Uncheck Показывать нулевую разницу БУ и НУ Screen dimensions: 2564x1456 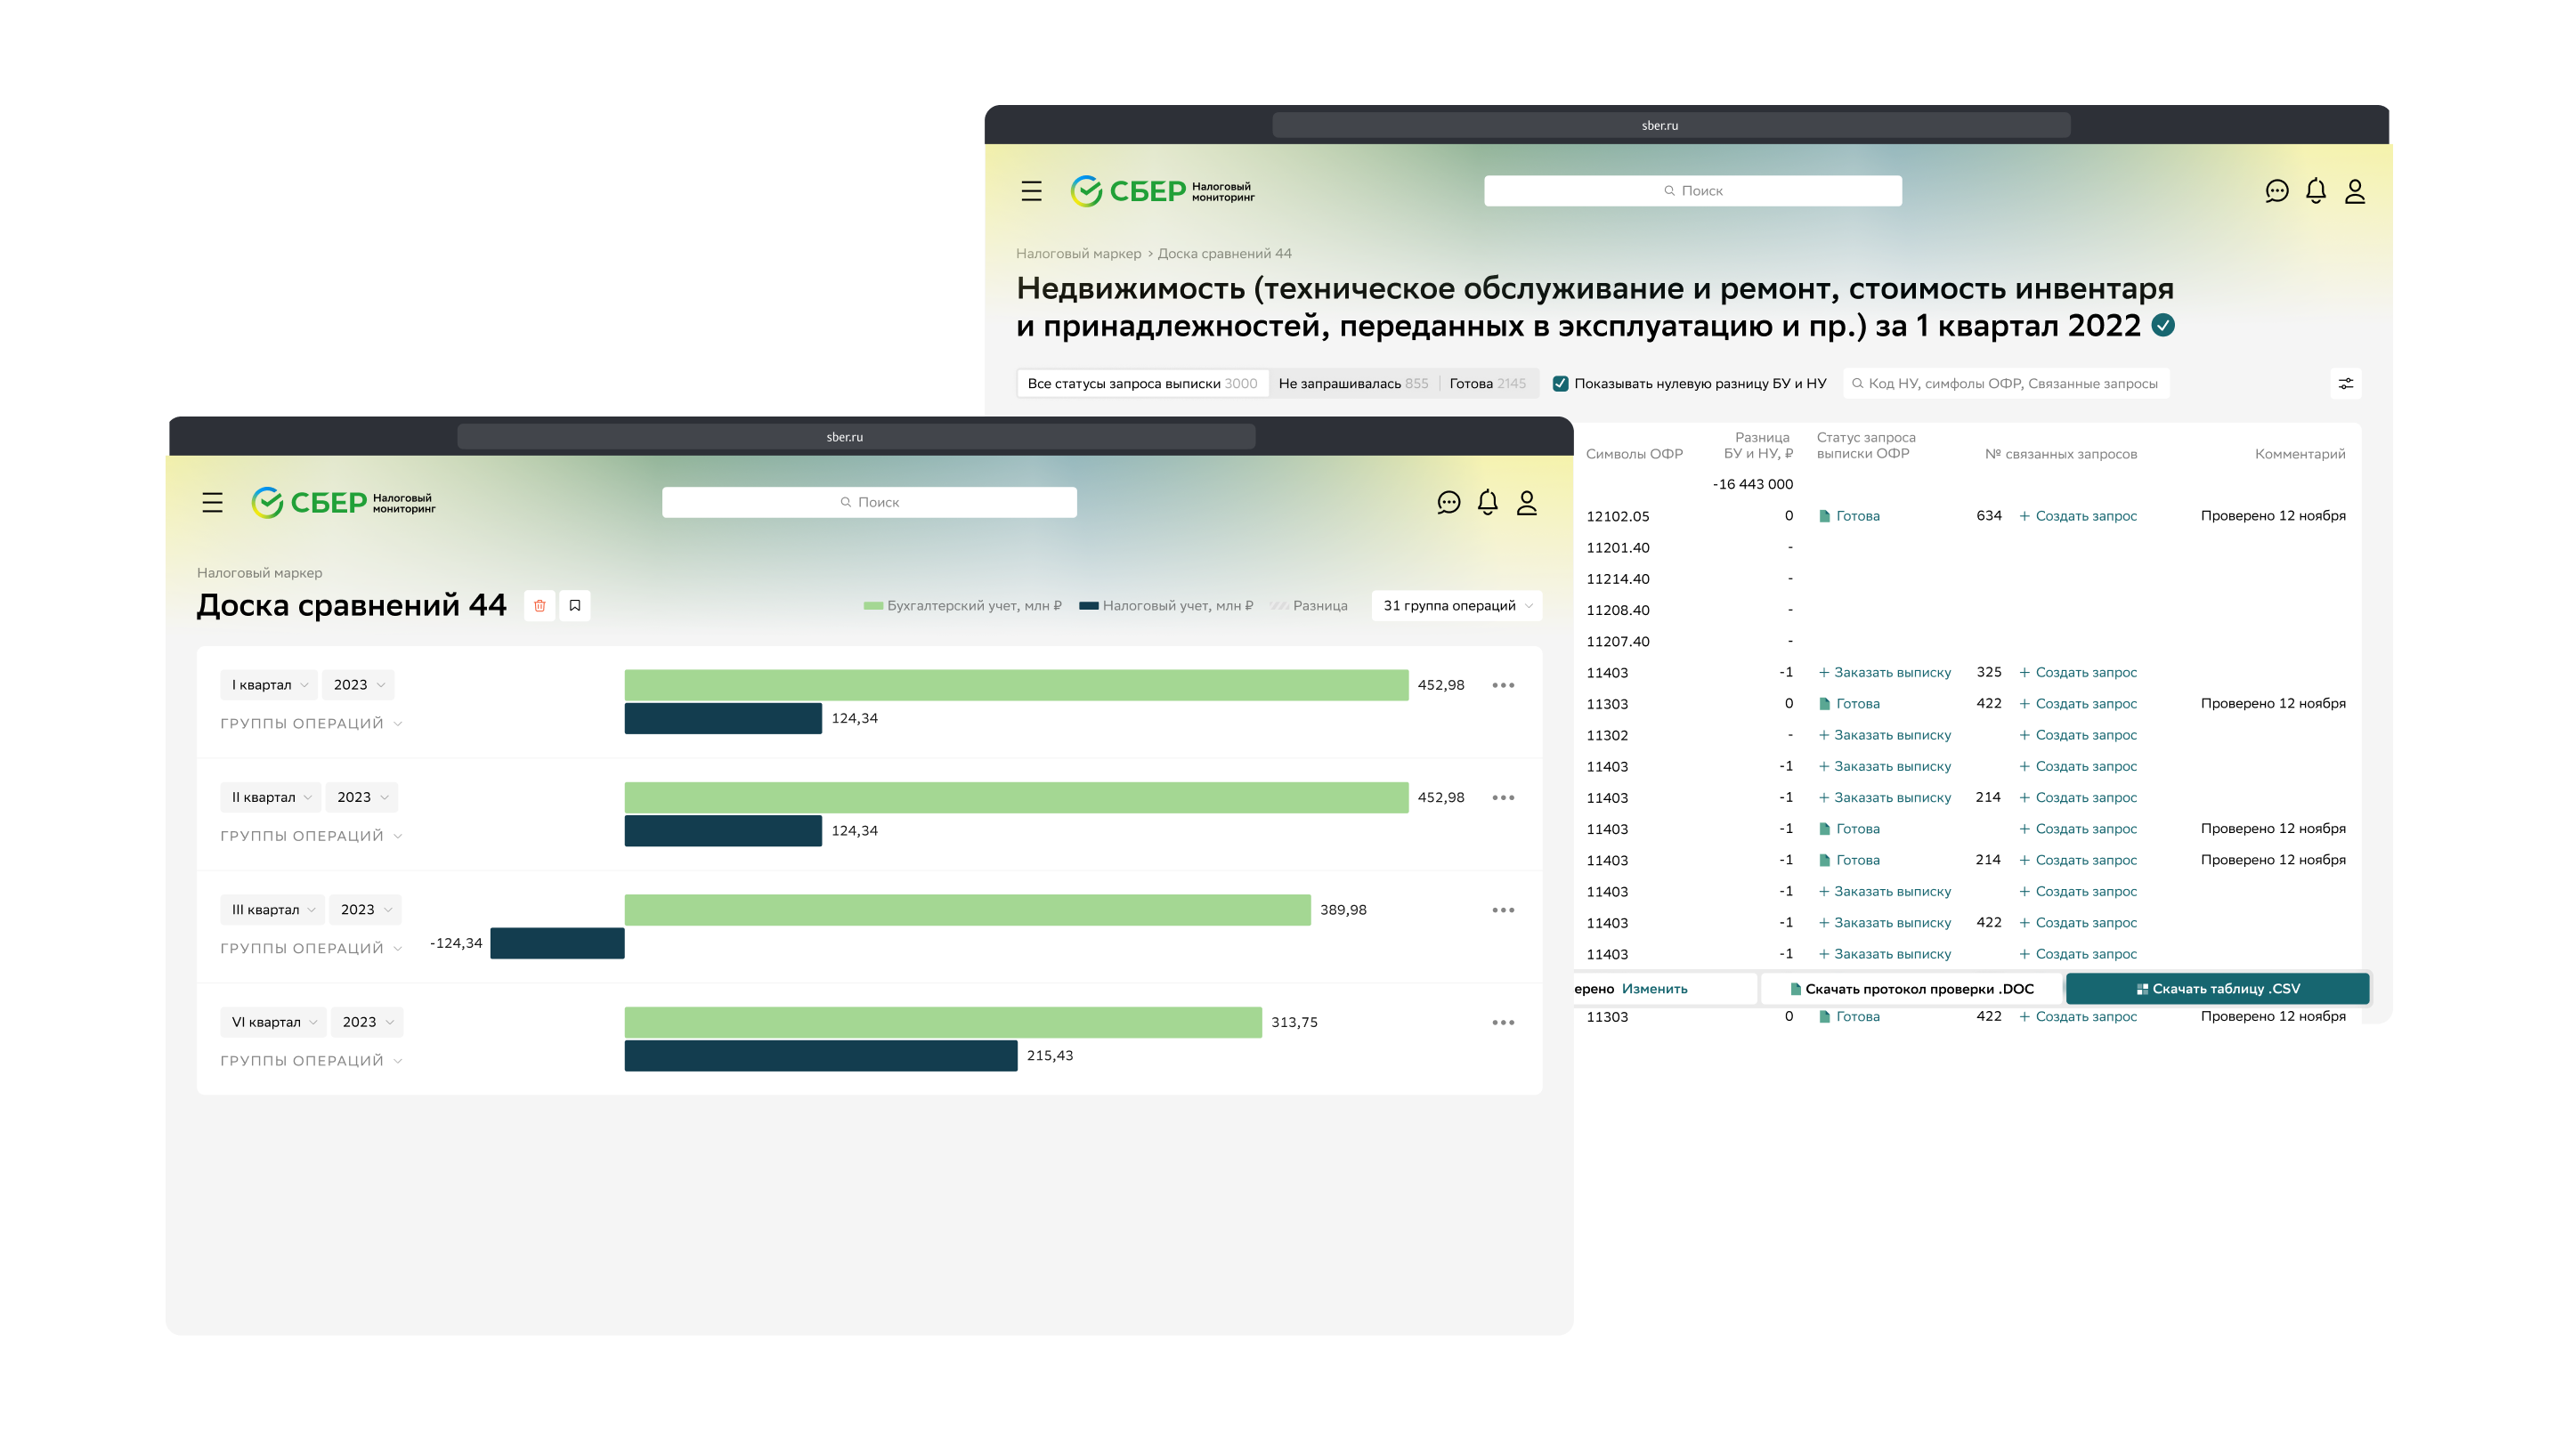pyautogui.click(x=1560, y=384)
